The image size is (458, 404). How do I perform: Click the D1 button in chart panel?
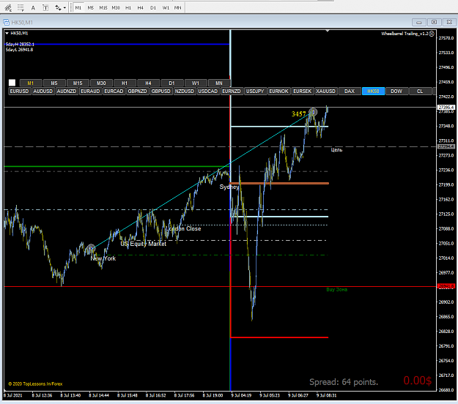[x=171, y=83]
